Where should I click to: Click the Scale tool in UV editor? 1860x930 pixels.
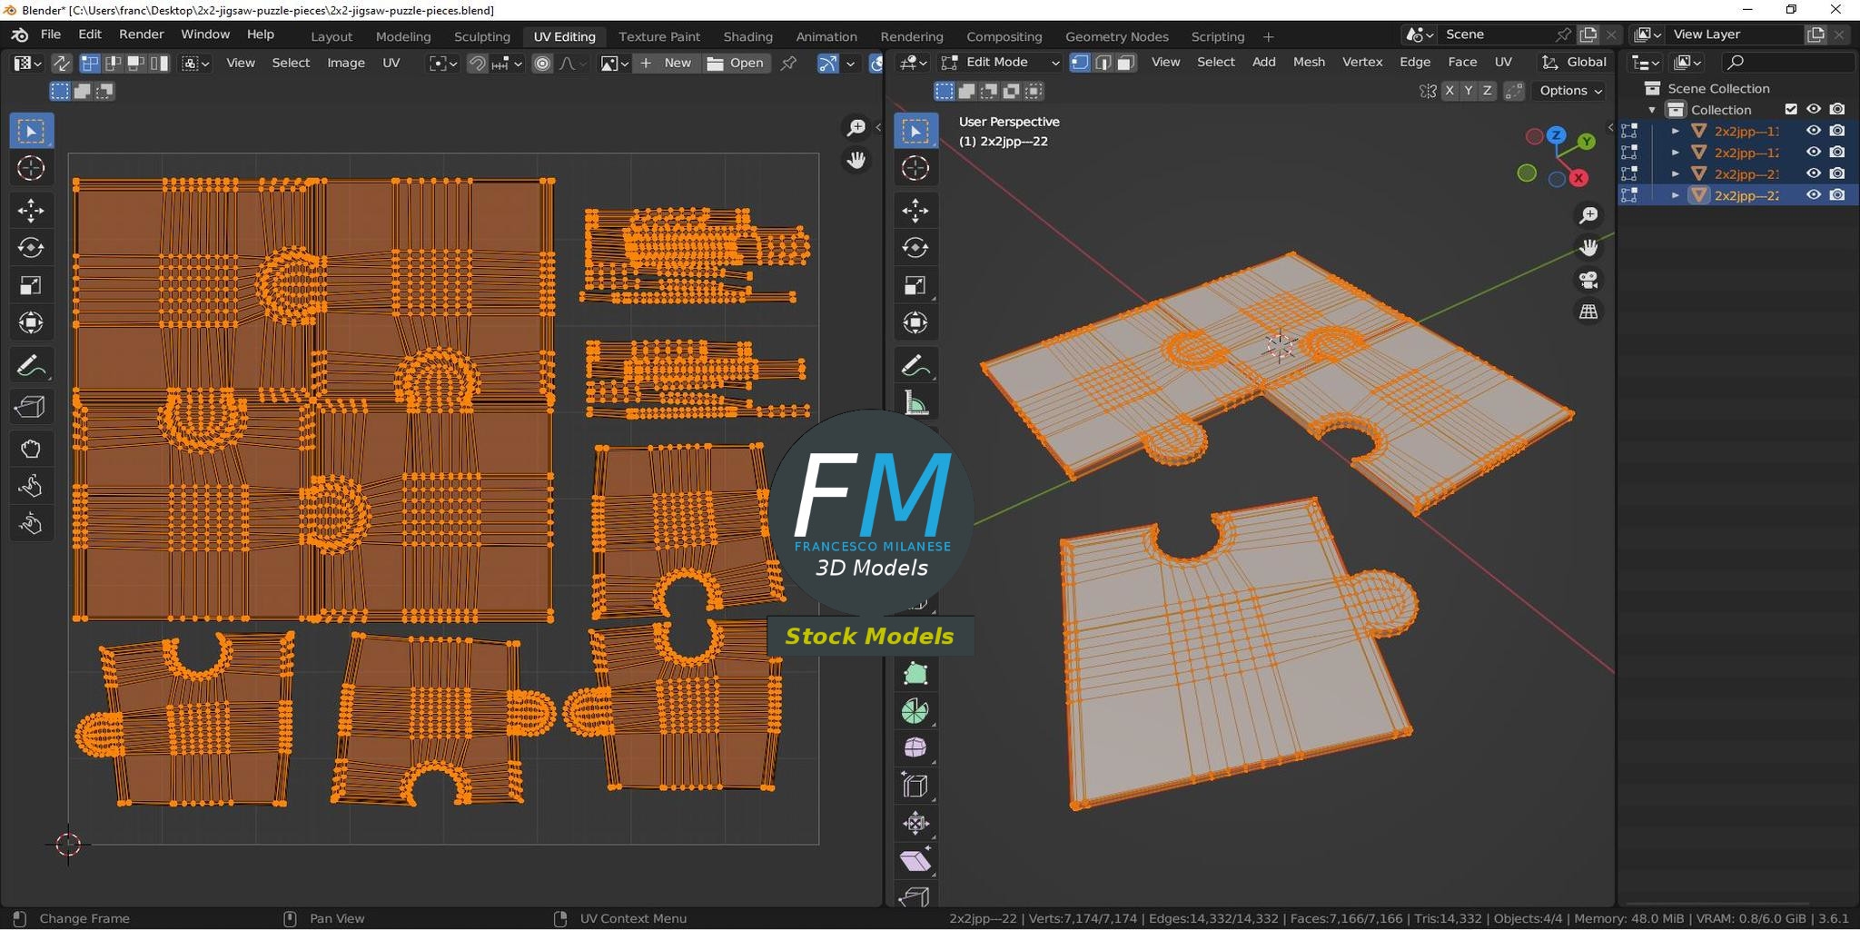31,285
